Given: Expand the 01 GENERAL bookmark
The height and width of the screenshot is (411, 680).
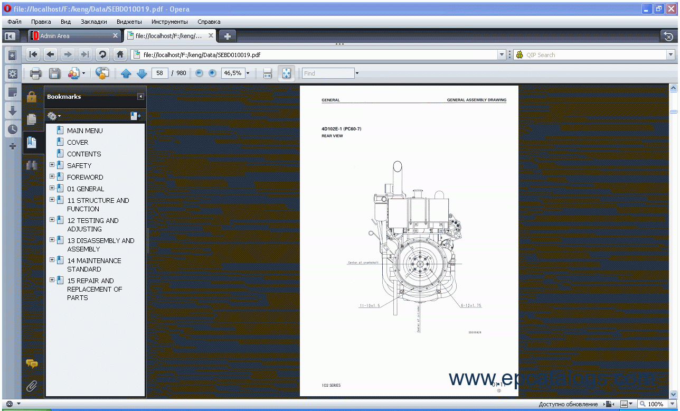Looking at the screenshot, I should 52,188.
